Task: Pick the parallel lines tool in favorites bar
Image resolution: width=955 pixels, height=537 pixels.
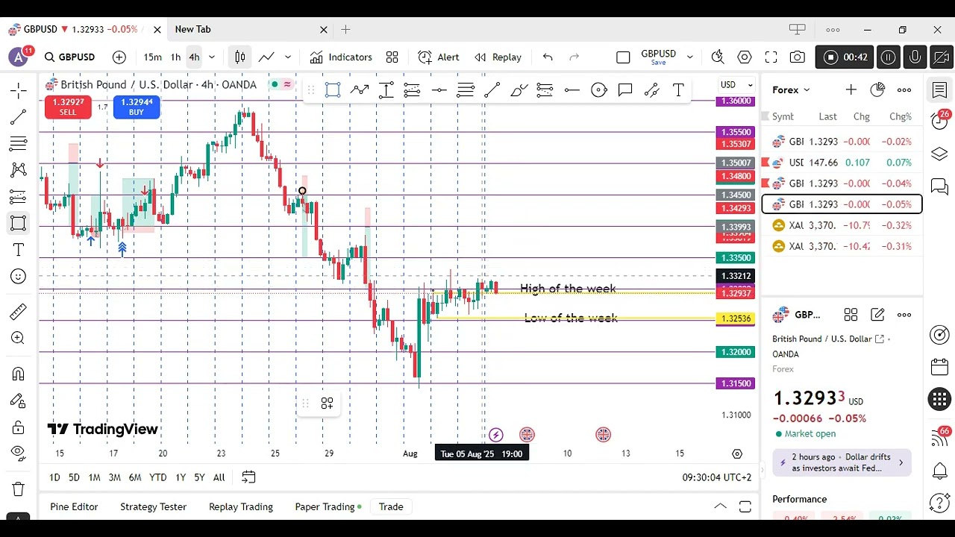Action: click(466, 90)
